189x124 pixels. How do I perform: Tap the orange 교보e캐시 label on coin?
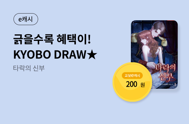132,76
